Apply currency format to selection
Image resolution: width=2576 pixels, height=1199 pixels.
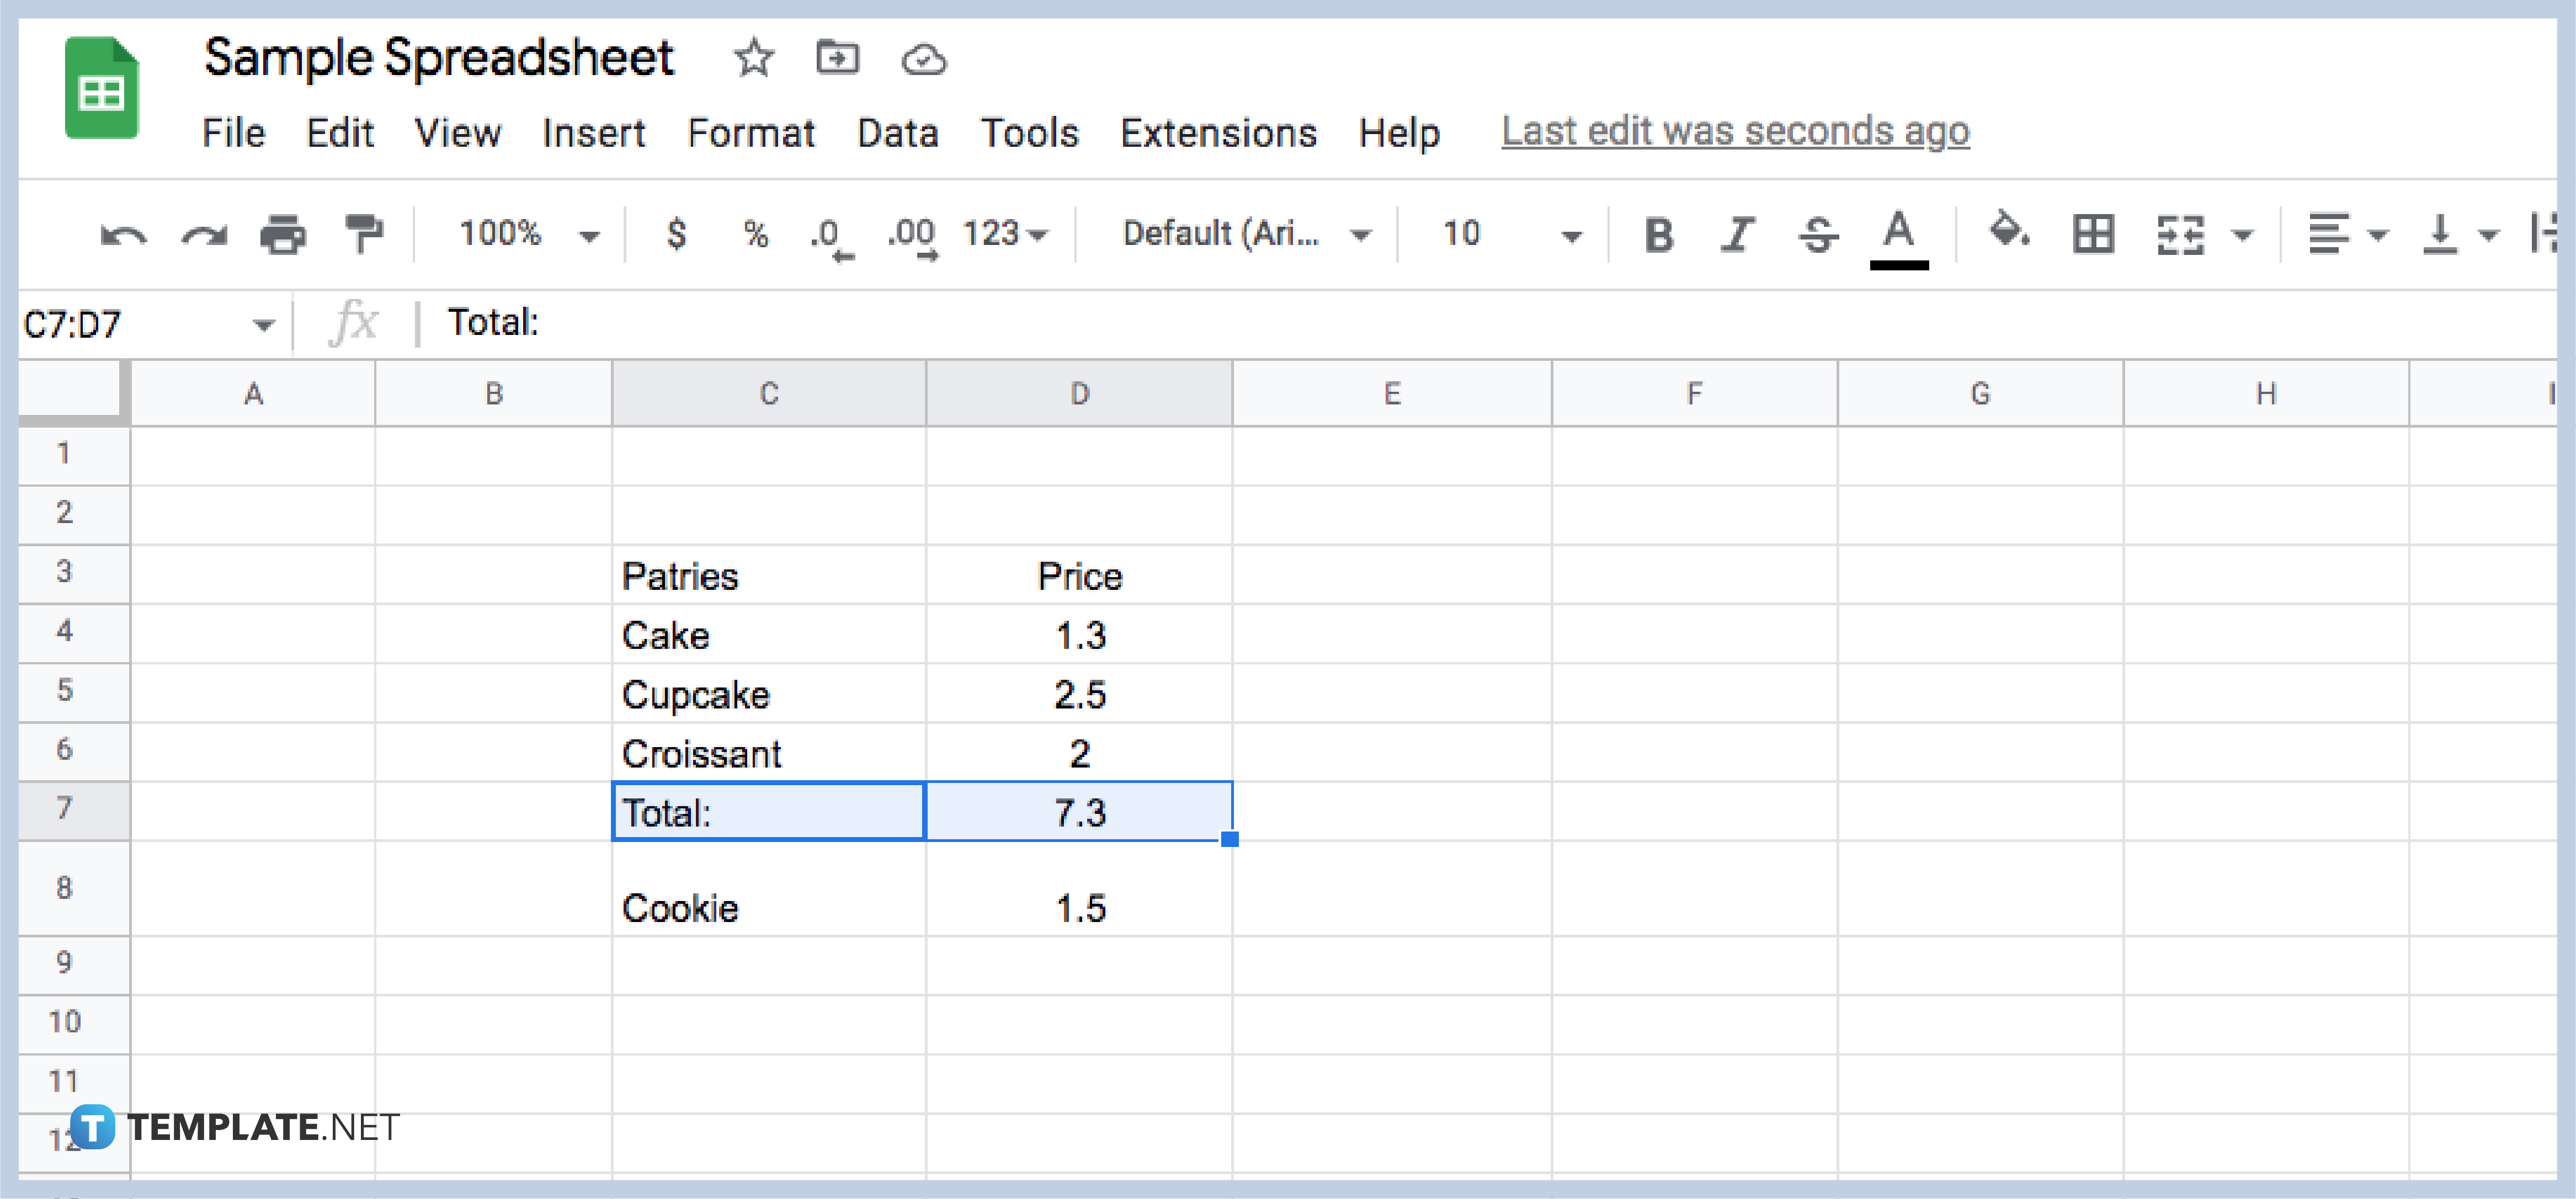coord(677,234)
